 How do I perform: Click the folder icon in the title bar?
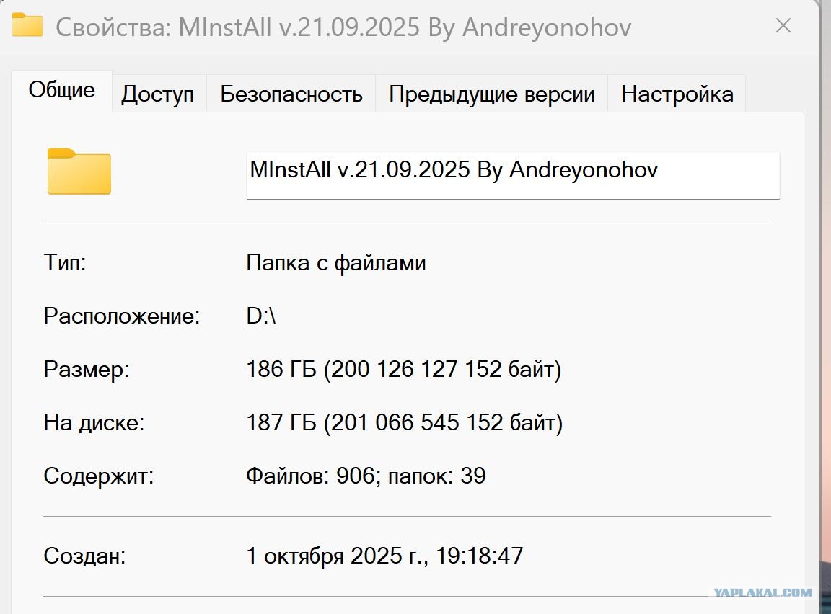click(27, 25)
